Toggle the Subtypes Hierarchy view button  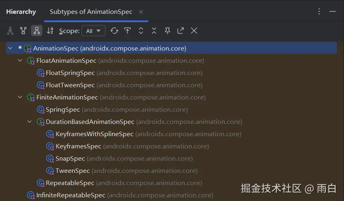pos(37,31)
